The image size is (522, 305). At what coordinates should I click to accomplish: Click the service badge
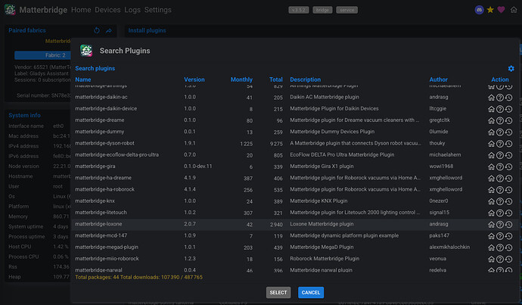point(347,10)
